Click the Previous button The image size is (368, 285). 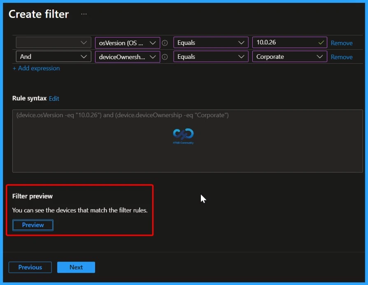[x=30, y=267]
